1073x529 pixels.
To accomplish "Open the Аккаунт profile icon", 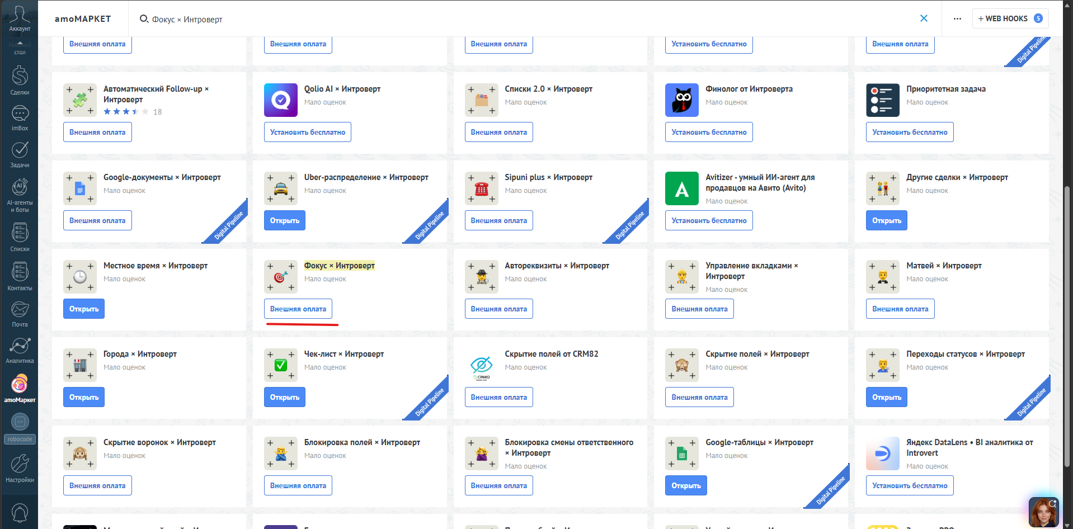I will 20,17.
